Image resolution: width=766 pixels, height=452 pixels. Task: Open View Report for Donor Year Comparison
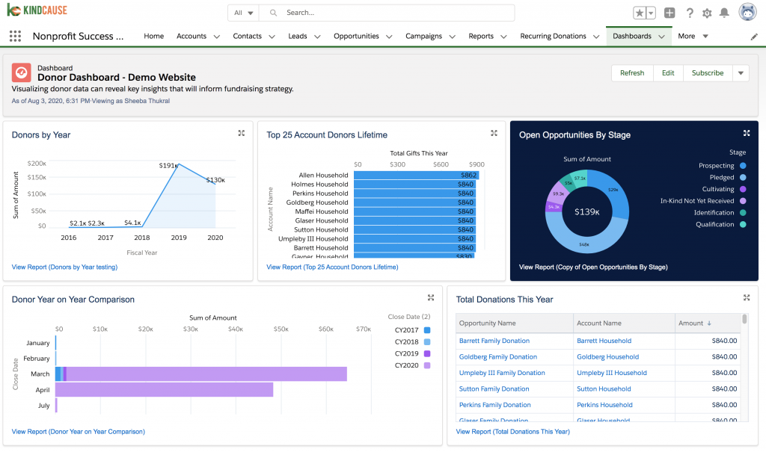point(79,431)
